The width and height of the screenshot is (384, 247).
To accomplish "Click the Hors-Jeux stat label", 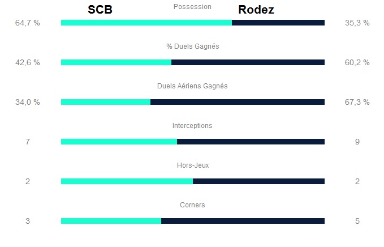I will tap(192, 165).
